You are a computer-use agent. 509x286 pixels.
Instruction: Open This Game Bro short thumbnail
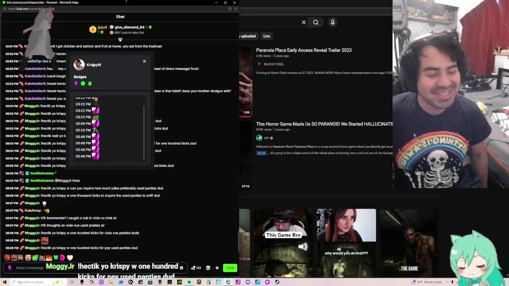283,242
